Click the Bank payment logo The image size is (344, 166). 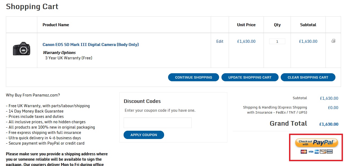tap(330, 152)
